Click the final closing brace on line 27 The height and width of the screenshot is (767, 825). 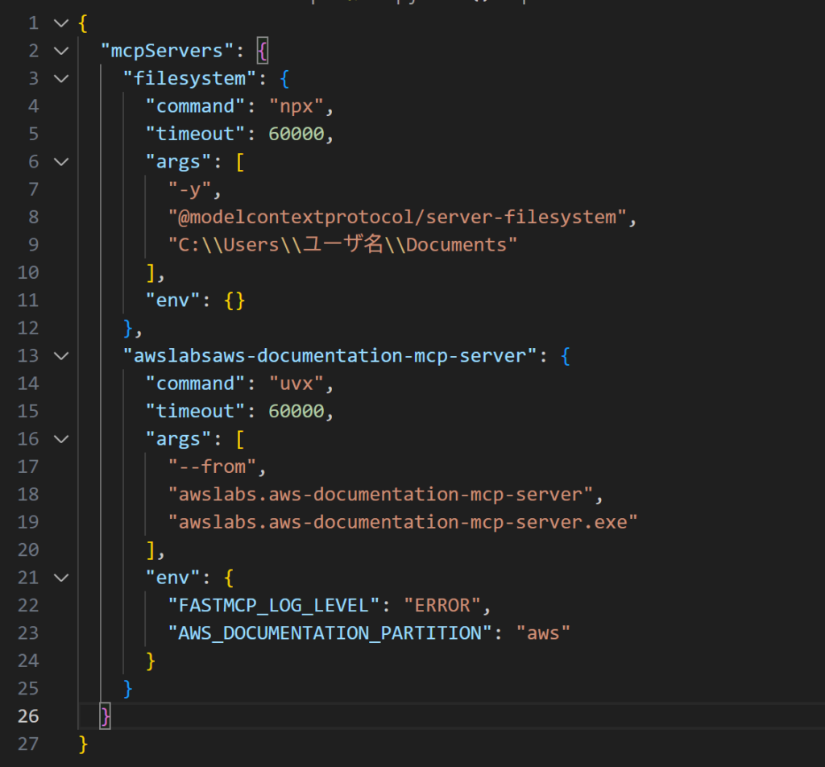(83, 744)
